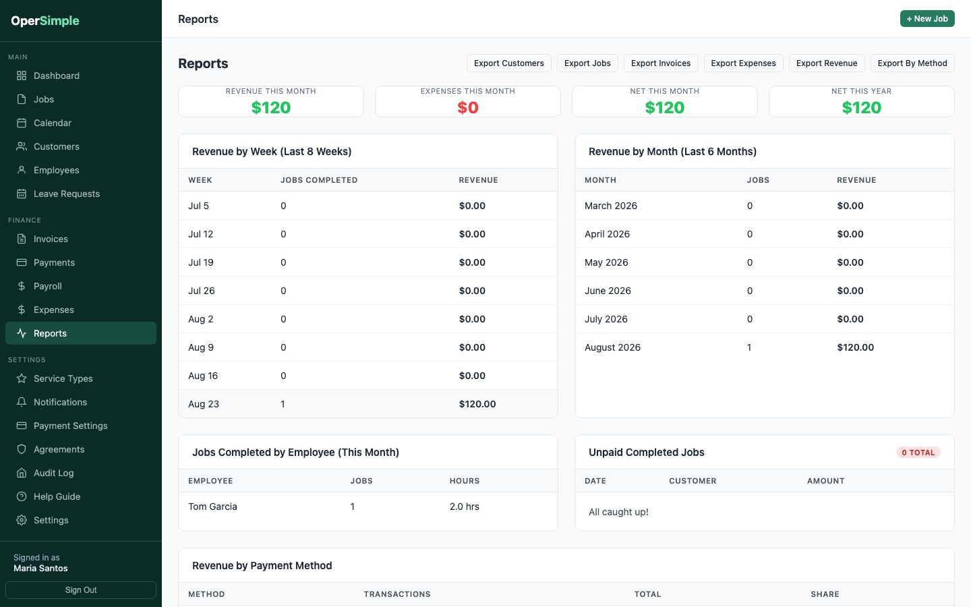Click the Customers people icon
This screenshot has height=607, width=971.
click(x=22, y=146)
